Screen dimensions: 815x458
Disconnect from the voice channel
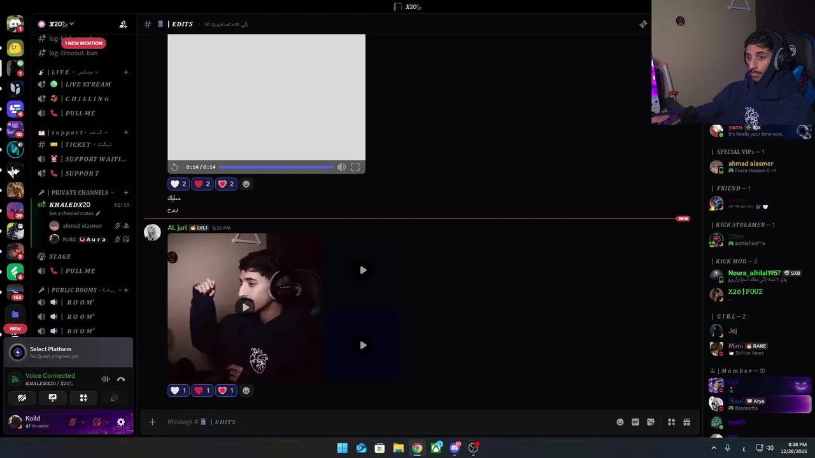(x=121, y=379)
